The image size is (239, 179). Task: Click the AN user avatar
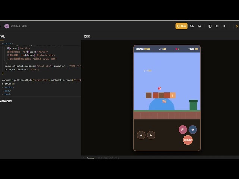point(7,26)
